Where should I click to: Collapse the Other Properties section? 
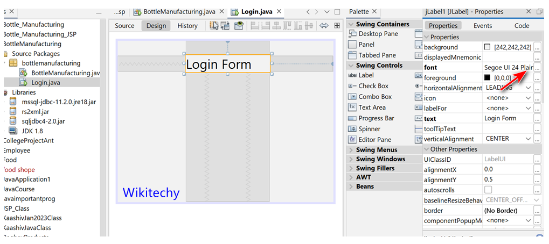click(x=427, y=149)
